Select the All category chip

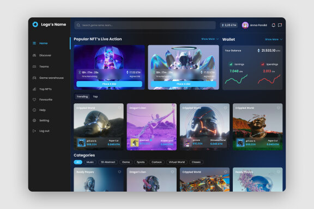point(78,162)
